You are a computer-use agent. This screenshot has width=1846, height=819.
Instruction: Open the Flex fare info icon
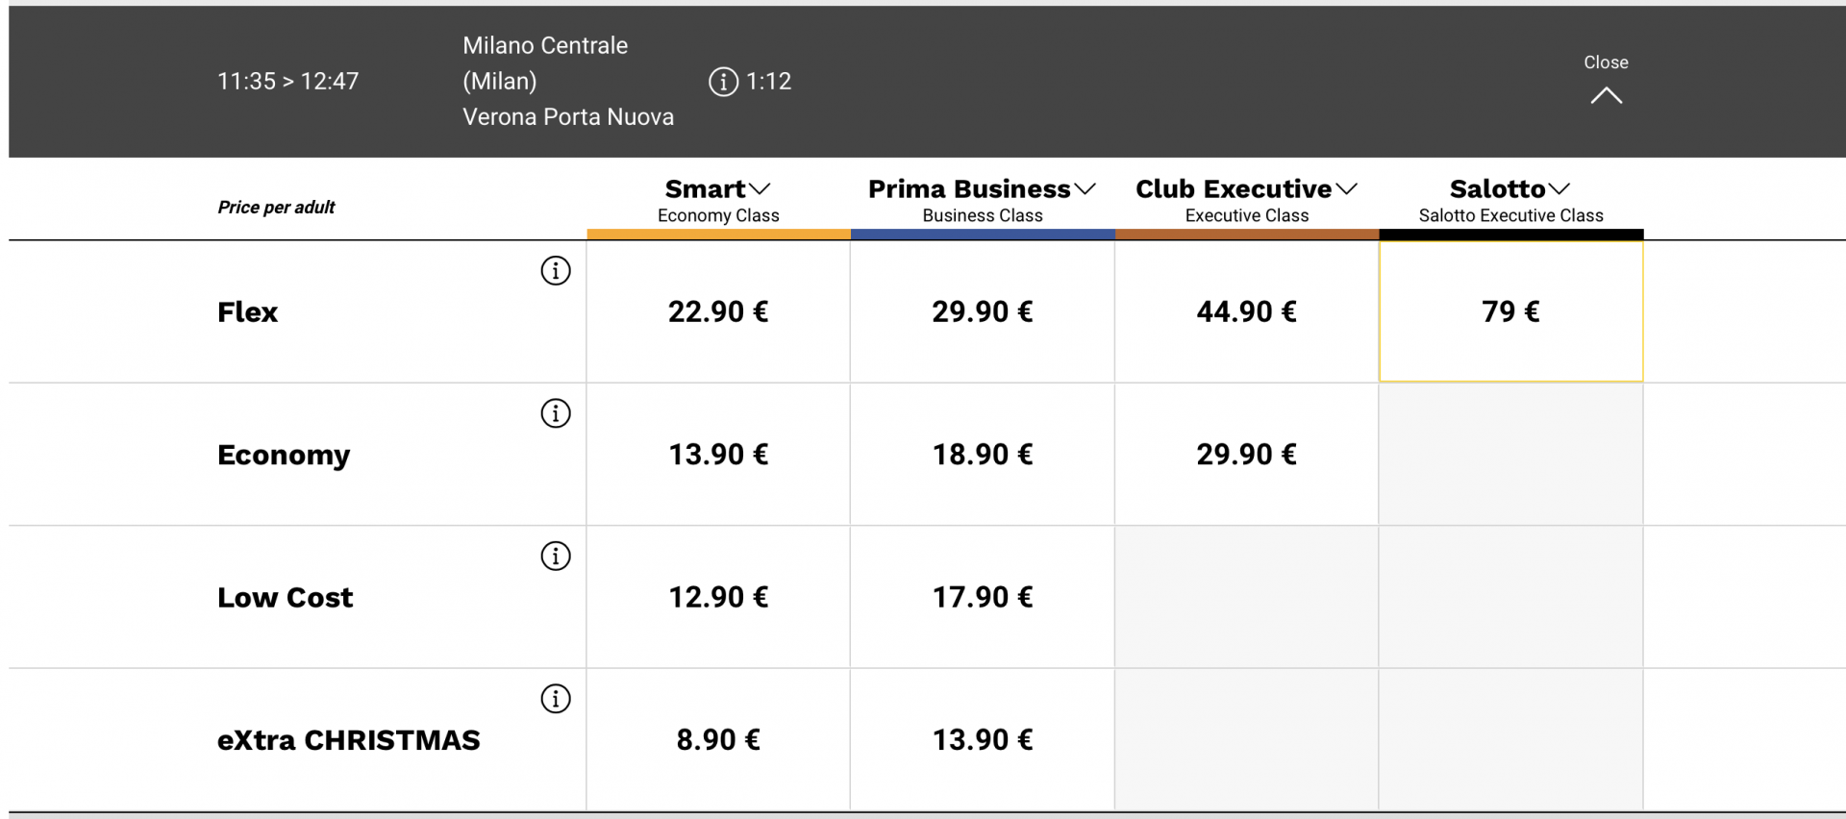(556, 271)
